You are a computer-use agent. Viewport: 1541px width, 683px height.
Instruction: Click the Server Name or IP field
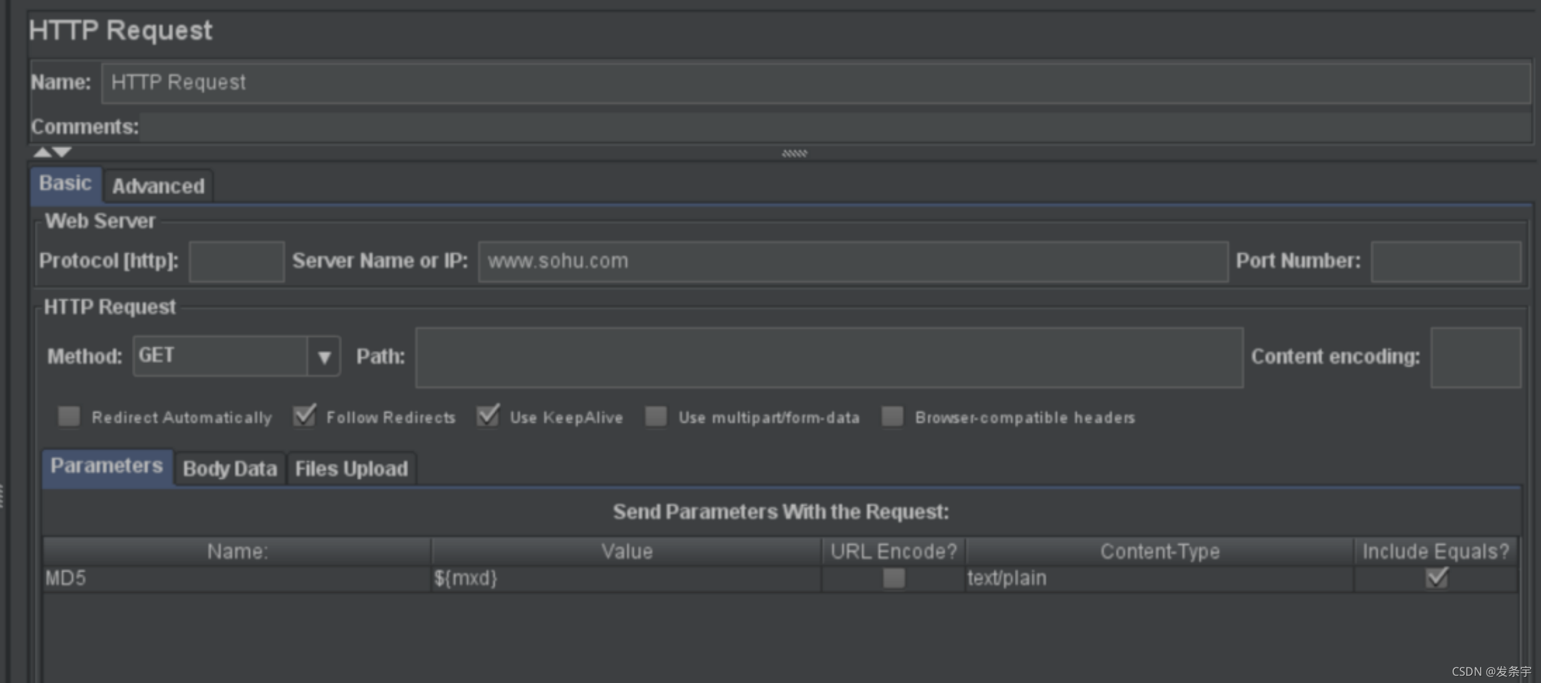[852, 261]
